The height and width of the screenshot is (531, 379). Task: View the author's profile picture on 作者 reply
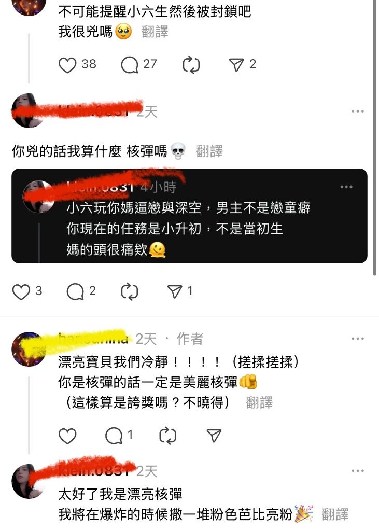pos(29,349)
